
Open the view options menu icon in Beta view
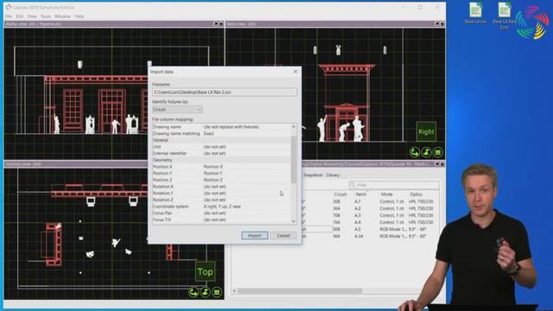pyautogui.click(x=438, y=152)
